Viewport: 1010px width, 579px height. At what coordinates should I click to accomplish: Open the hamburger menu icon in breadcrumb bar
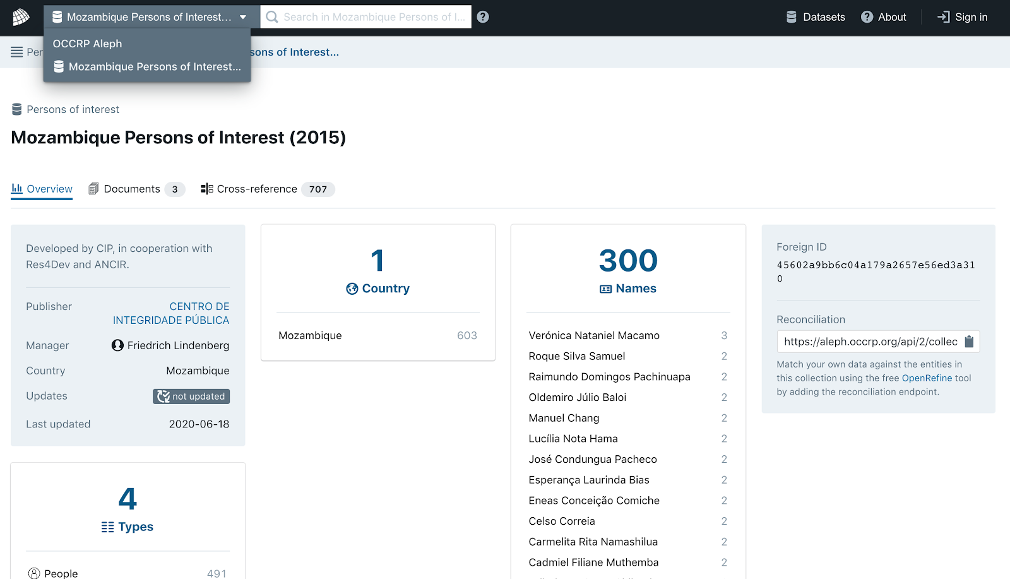click(17, 52)
